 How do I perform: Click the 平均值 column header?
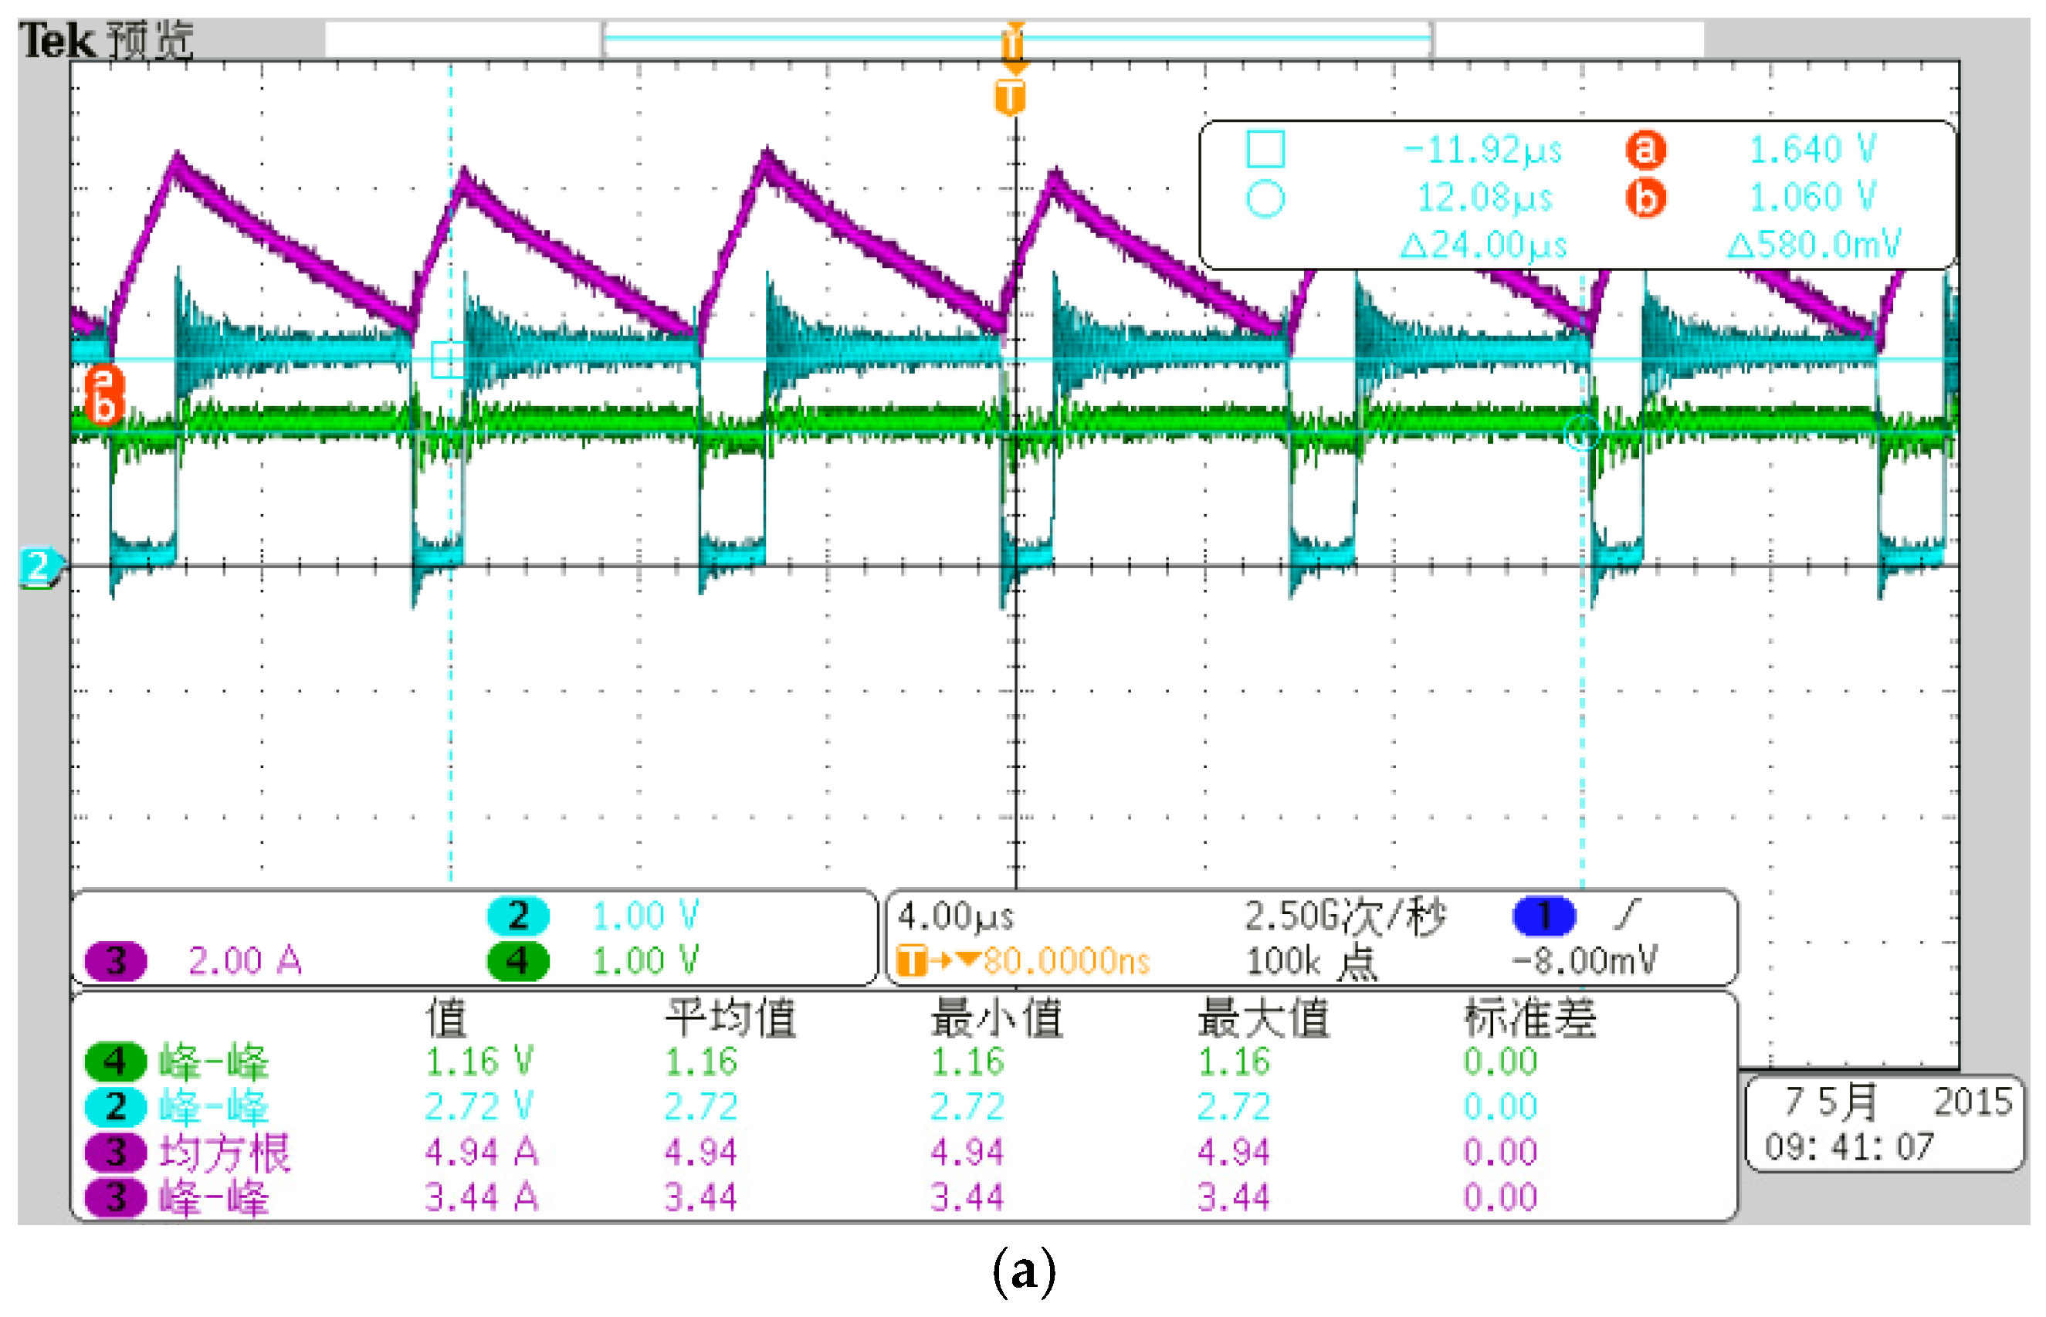click(730, 1017)
